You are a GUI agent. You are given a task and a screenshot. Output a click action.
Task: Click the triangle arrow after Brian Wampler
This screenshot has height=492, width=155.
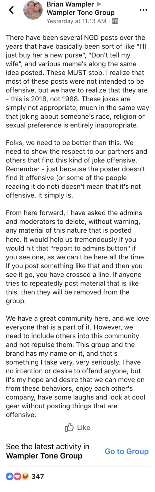(99, 4)
